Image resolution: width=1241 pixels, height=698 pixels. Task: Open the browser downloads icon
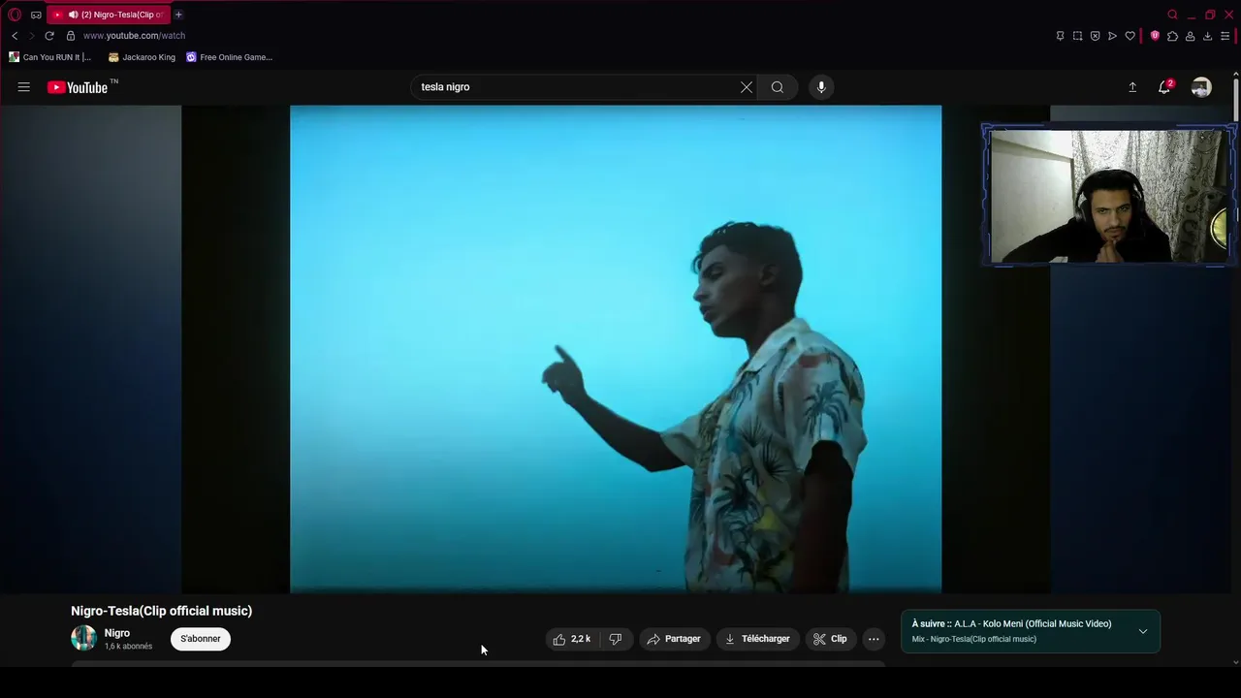pyautogui.click(x=1207, y=36)
